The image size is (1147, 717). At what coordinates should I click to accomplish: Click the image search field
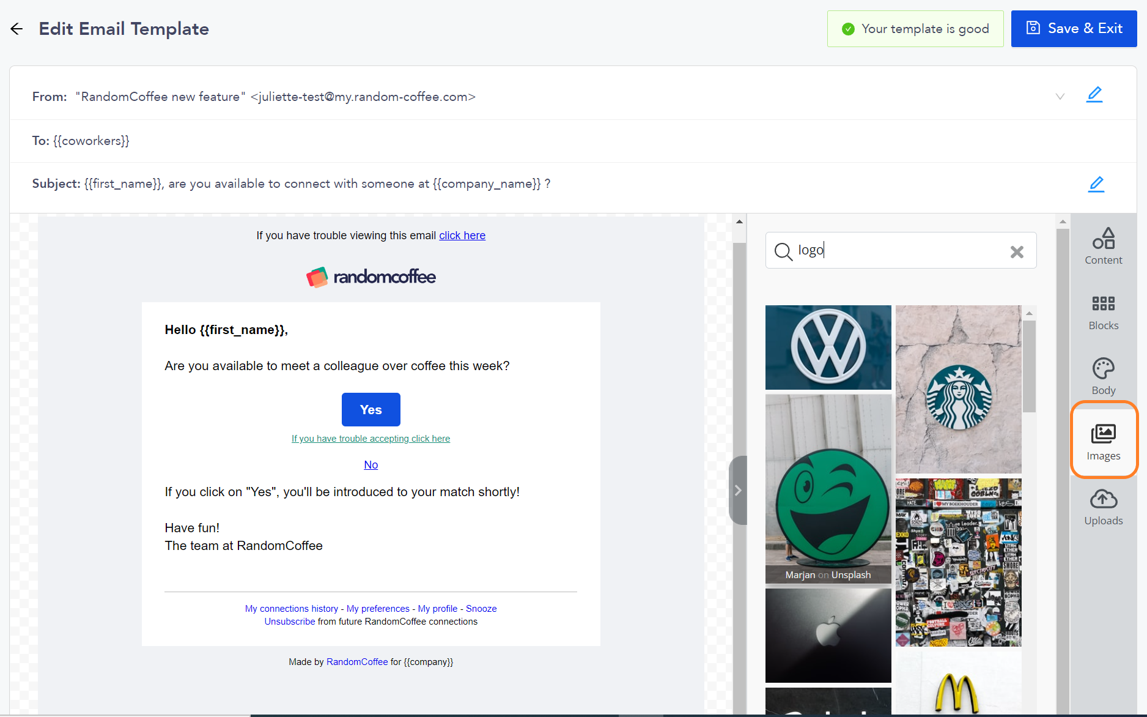pos(901,250)
